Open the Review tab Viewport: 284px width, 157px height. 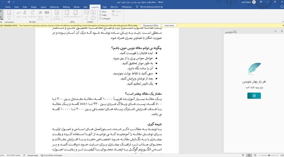[76, 7]
